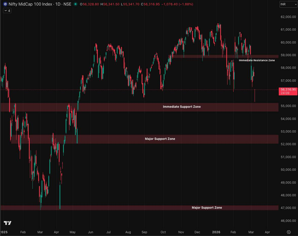The width and height of the screenshot is (298, 236).
Task: Click the Nifty MidCap symbol logo icon
Action: pyautogui.click(x=5, y=4)
